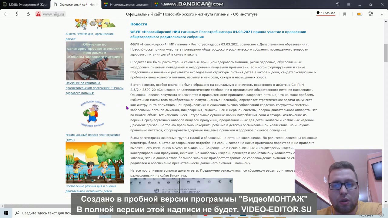Viewport: 388px width, 218px height.
Task: Open the battery saver icon in toolbar
Action: pos(360,14)
